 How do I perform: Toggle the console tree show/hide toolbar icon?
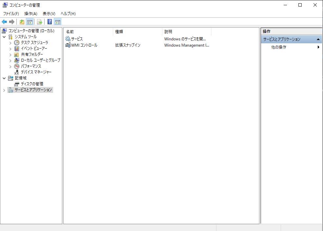click(30, 22)
